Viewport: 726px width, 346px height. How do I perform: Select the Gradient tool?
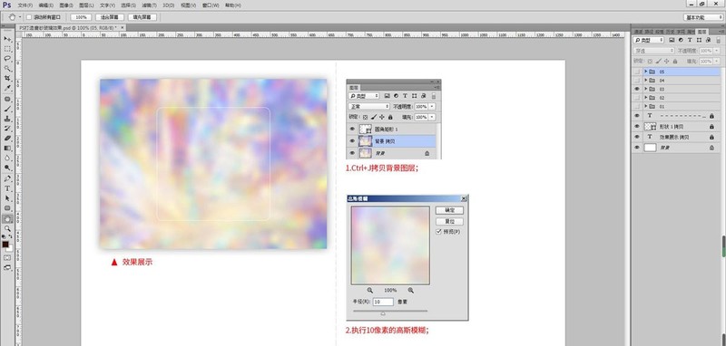pos(7,148)
